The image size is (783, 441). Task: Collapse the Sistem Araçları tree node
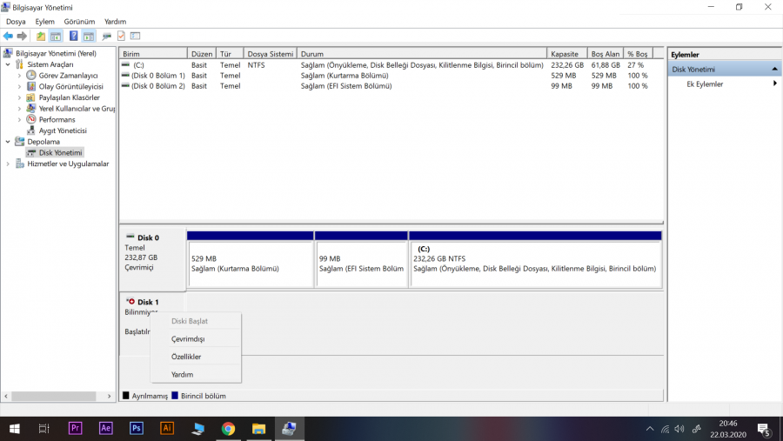[x=8, y=64]
